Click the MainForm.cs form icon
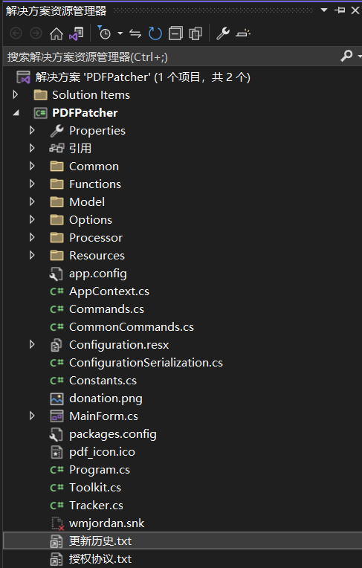The height and width of the screenshot is (568, 362). point(56,416)
